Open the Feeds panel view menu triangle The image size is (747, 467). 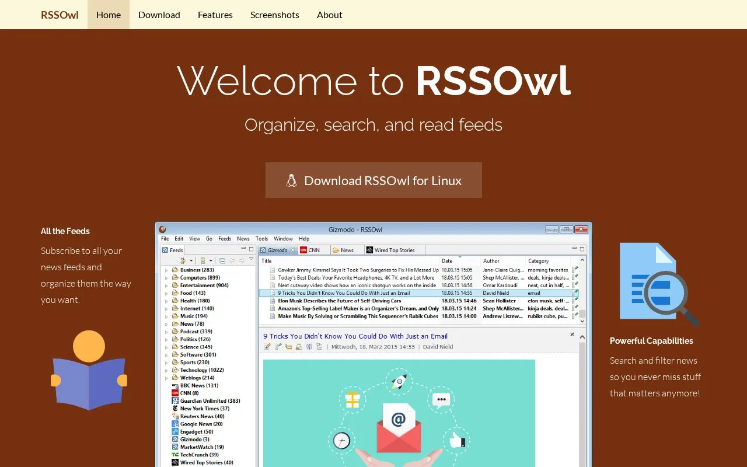(252, 259)
